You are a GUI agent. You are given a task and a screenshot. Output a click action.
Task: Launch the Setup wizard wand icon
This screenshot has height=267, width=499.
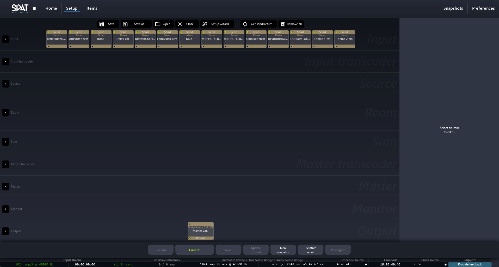coord(205,24)
